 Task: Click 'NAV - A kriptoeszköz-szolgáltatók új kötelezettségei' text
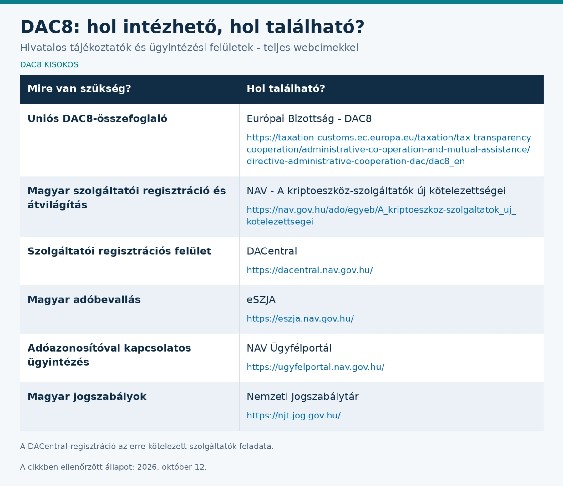pos(376,191)
